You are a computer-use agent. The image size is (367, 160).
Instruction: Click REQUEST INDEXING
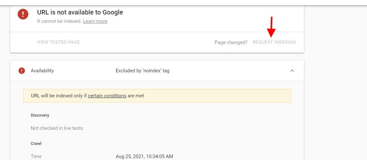click(274, 42)
